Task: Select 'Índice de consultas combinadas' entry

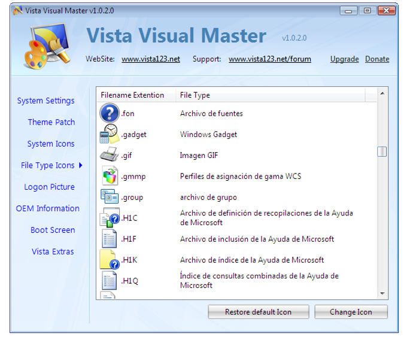Action: click(x=259, y=280)
